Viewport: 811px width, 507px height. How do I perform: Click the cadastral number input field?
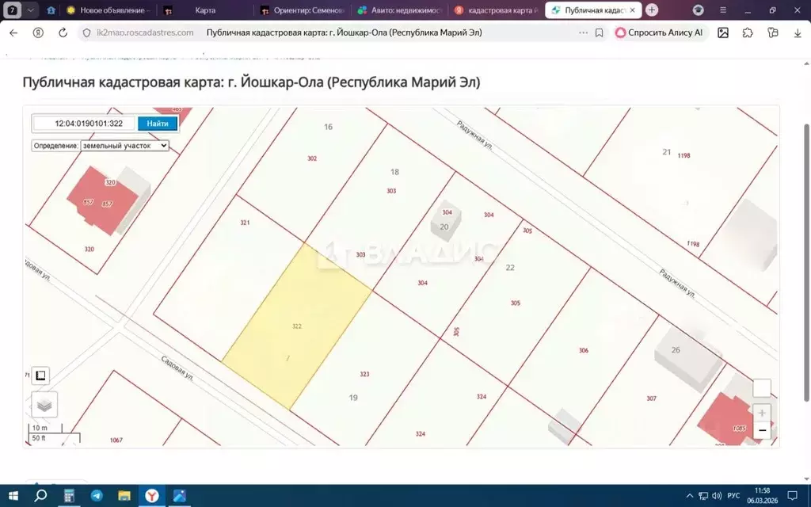[x=86, y=124]
